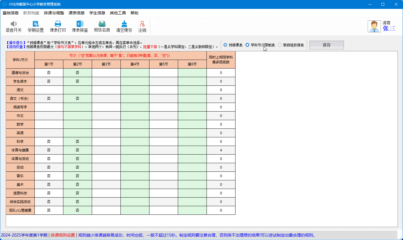Click the 清空缓存 broom icon
This screenshot has width=403, height=240.
tap(124, 24)
